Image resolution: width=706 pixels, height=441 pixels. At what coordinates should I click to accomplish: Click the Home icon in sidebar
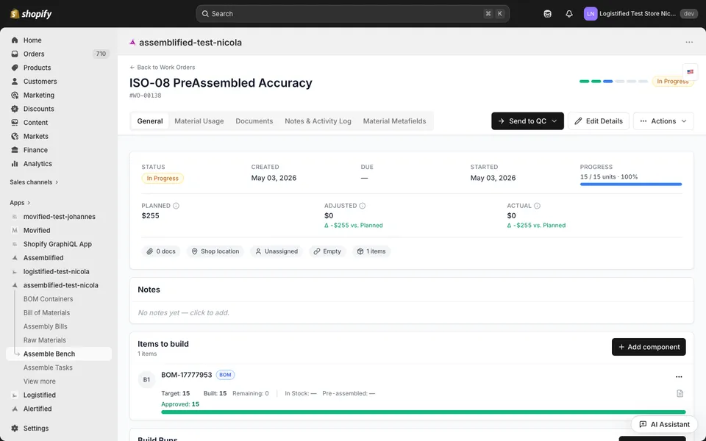[15, 40]
